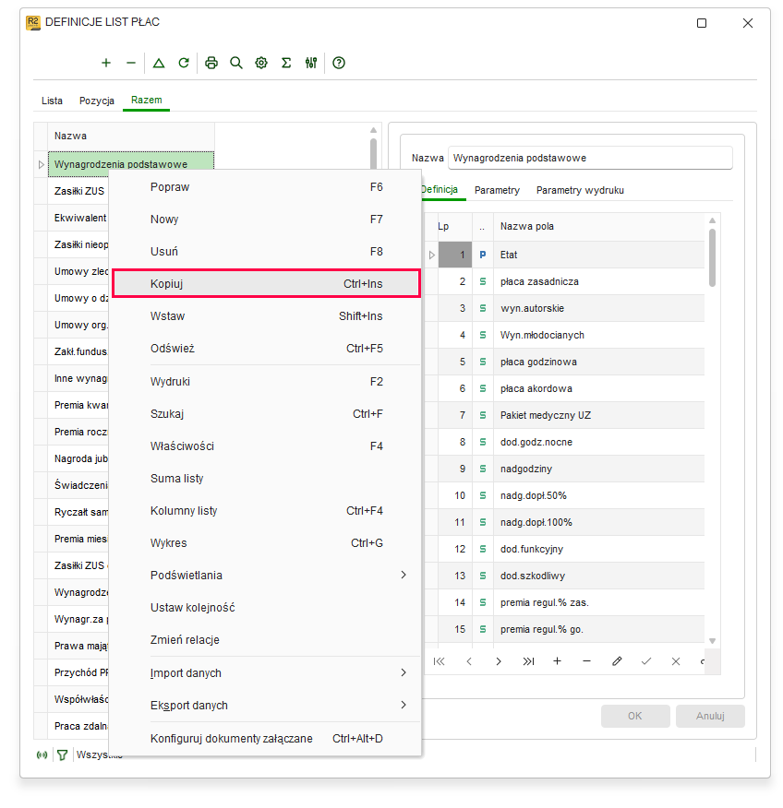
Task: Click the magnifier search icon
Action: [x=236, y=63]
